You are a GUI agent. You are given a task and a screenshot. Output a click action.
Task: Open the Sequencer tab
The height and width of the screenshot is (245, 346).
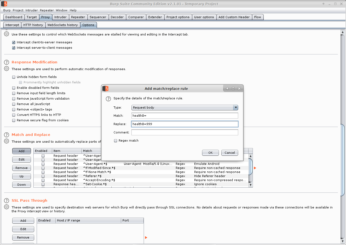pos(98,17)
